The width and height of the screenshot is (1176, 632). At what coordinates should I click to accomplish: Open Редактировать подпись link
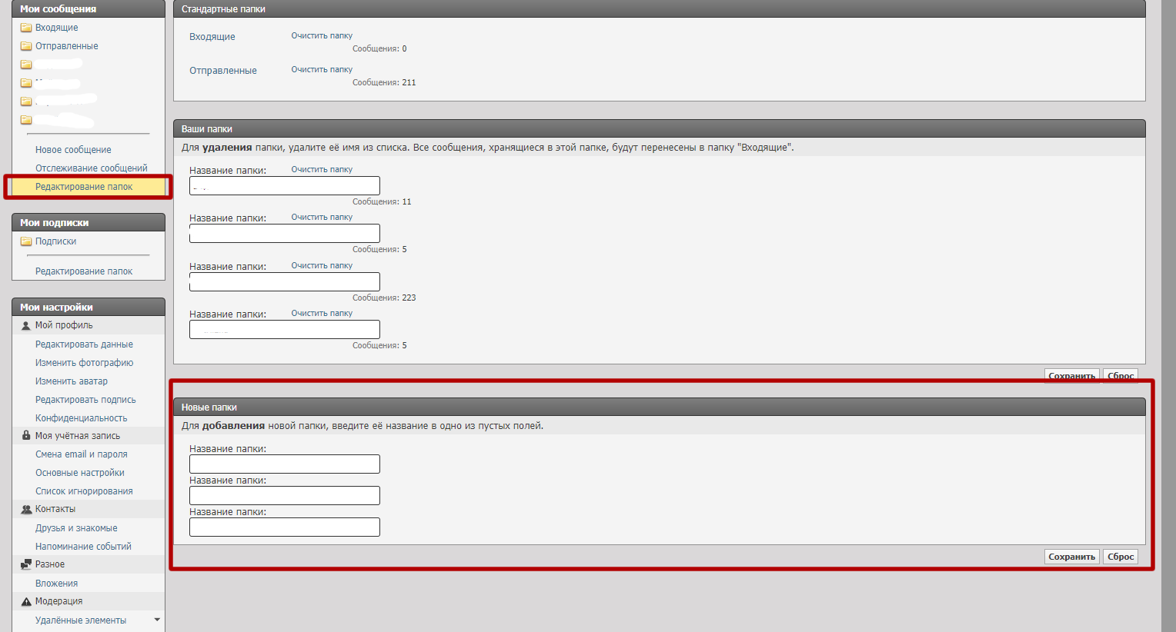tap(85, 400)
